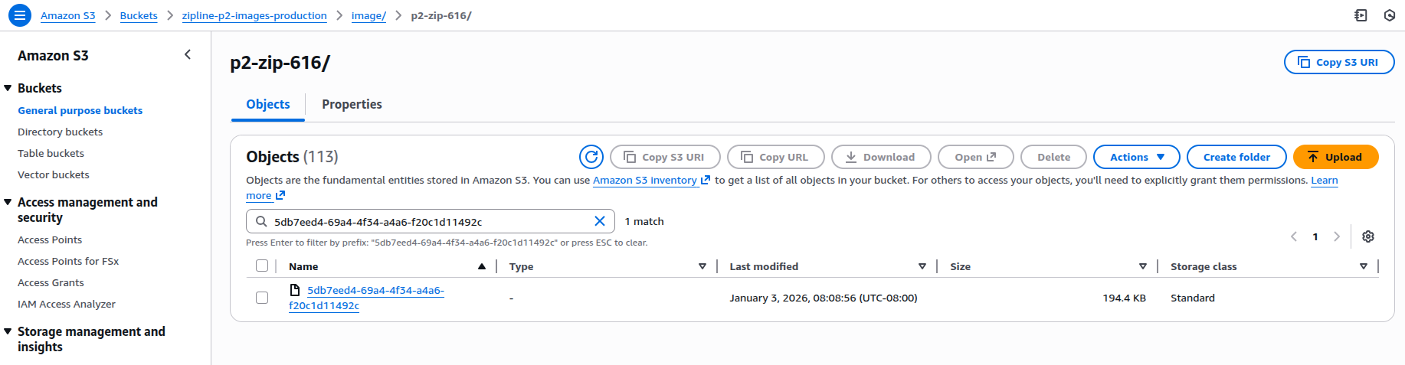The height and width of the screenshot is (365, 1405).
Task: Check the 5db7eed4 object row checkbox
Action: click(x=262, y=298)
